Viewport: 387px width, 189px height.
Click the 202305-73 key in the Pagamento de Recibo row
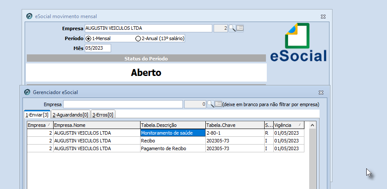tap(235, 148)
